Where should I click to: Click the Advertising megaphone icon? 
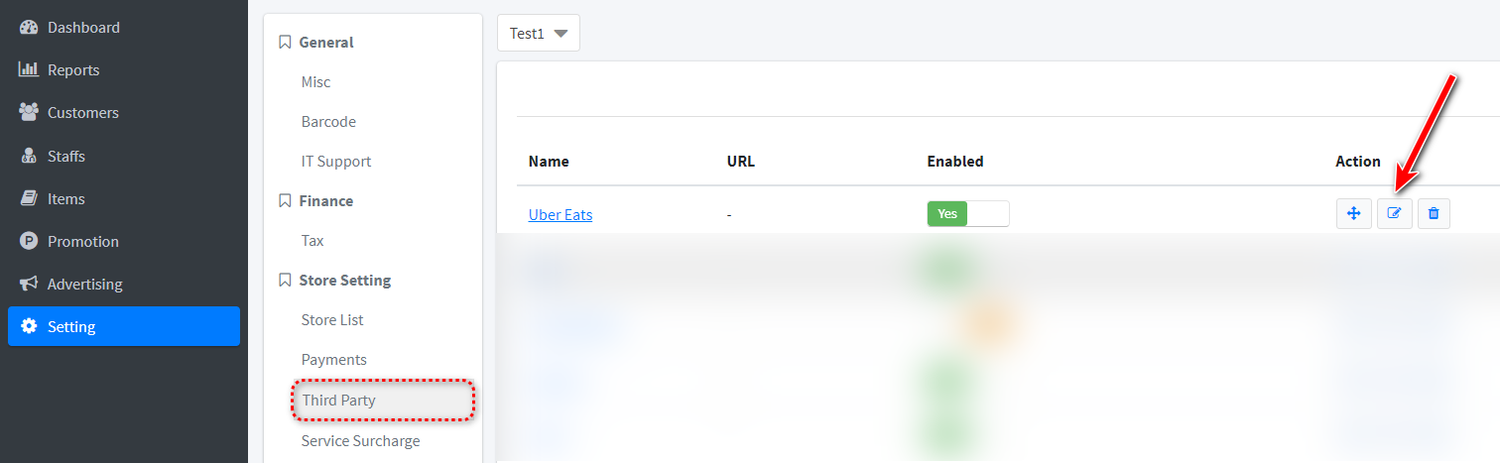(x=29, y=284)
